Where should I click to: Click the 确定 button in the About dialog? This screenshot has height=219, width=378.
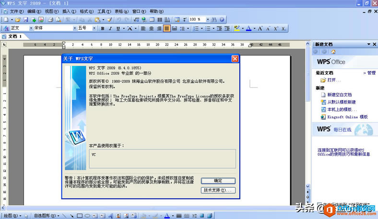pyautogui.click(x=218, y=181)
